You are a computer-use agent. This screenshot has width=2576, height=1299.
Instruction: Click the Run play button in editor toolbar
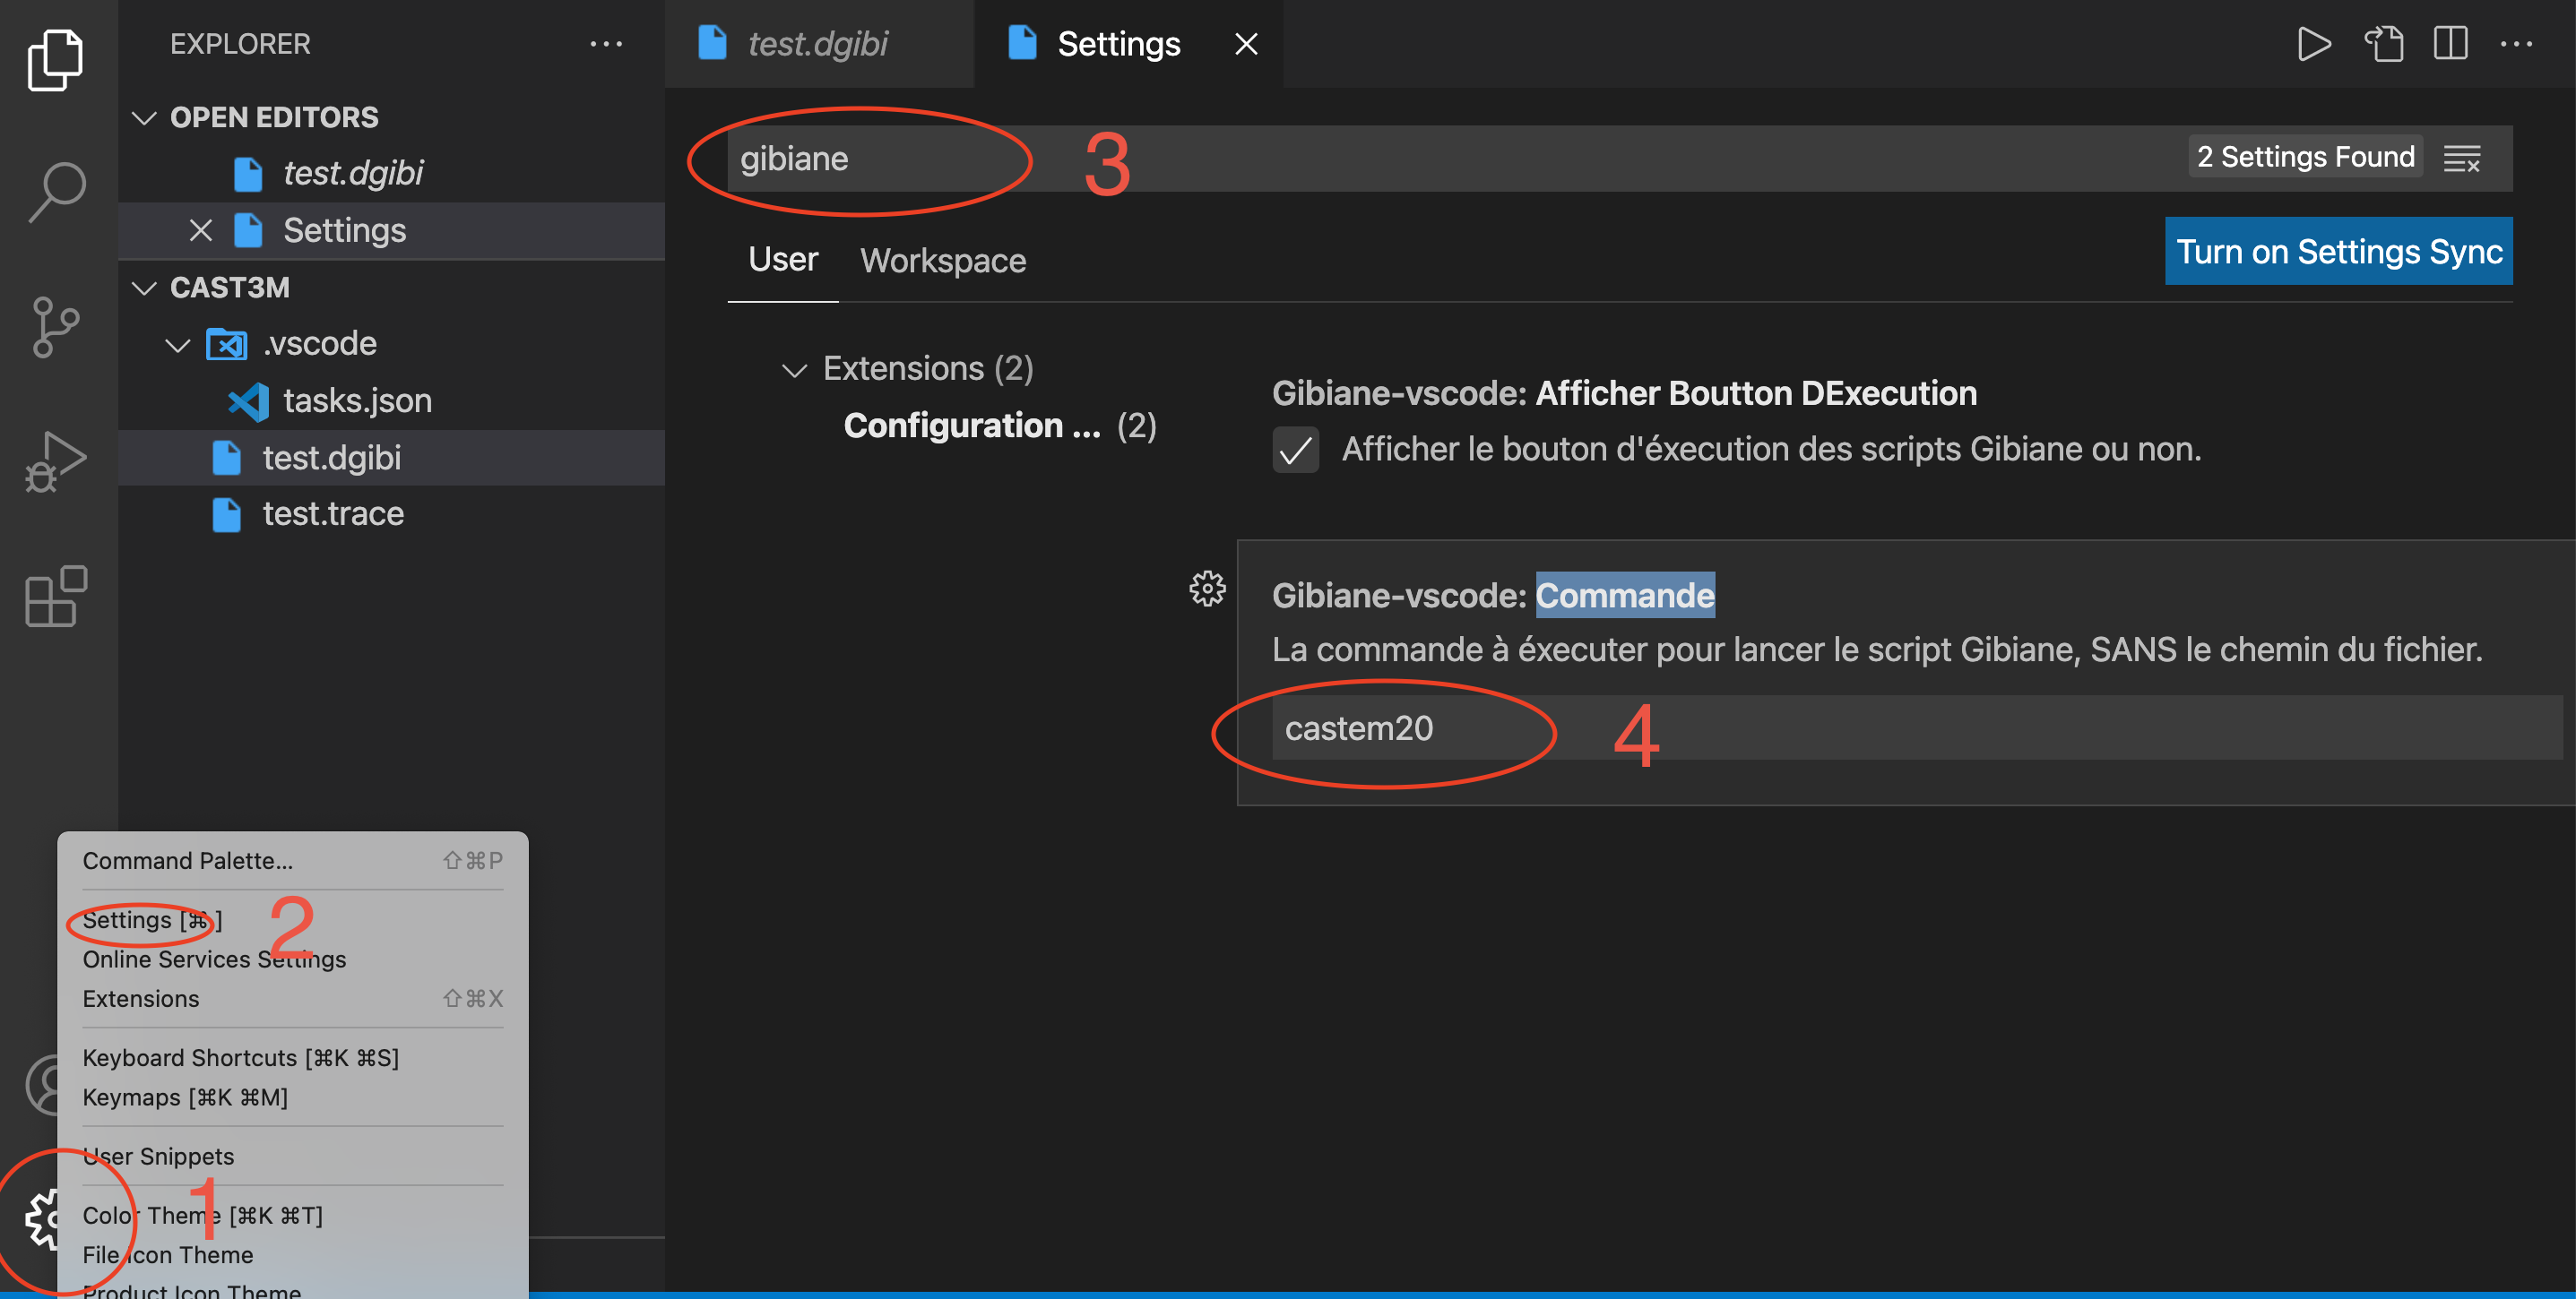pyautogui.click(x=2313, y=44)
